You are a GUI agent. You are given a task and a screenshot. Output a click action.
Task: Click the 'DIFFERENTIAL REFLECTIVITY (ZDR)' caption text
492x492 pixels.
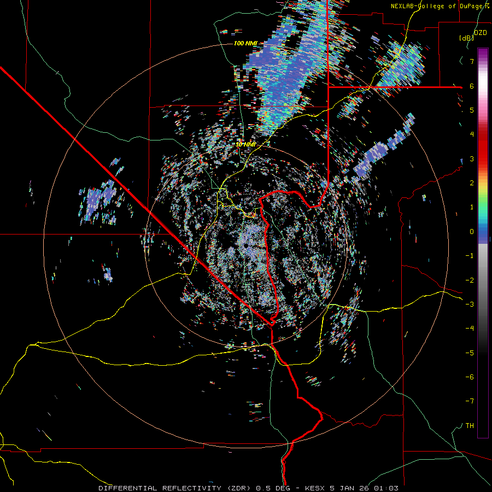coord(175,488)
